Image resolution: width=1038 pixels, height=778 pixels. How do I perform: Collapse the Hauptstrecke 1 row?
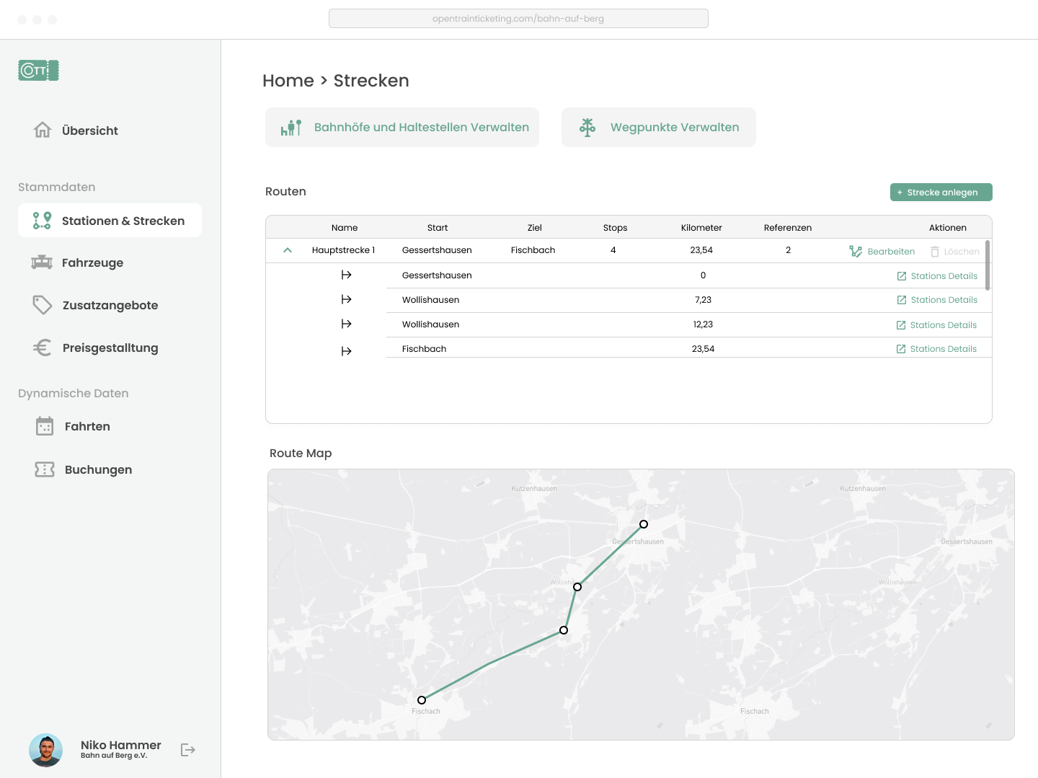point(288,250)
